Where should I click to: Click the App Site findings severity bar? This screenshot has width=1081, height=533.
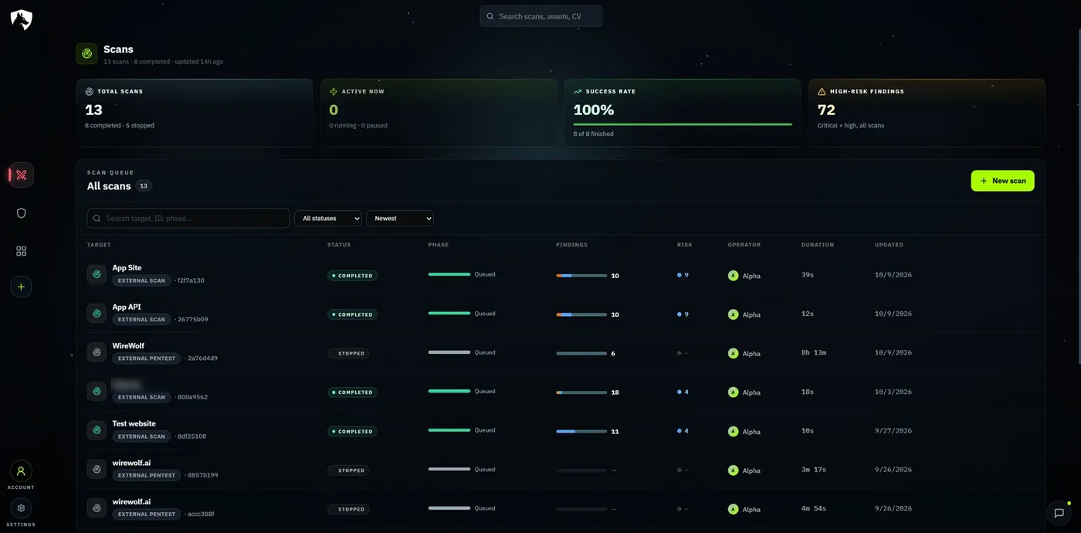point(581,276)
